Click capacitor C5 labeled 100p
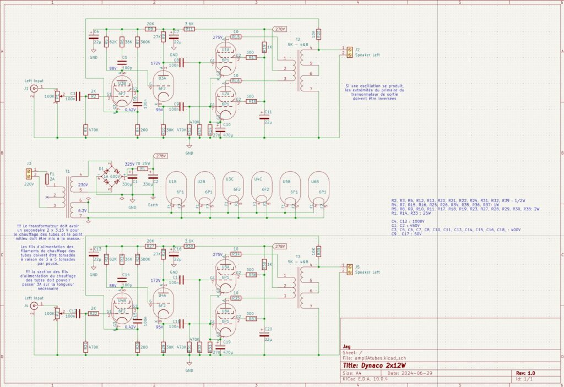Viewport: 564px width, 387px height. tap(122, 62)
